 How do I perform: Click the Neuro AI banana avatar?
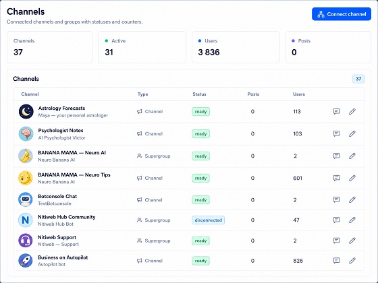26,156
